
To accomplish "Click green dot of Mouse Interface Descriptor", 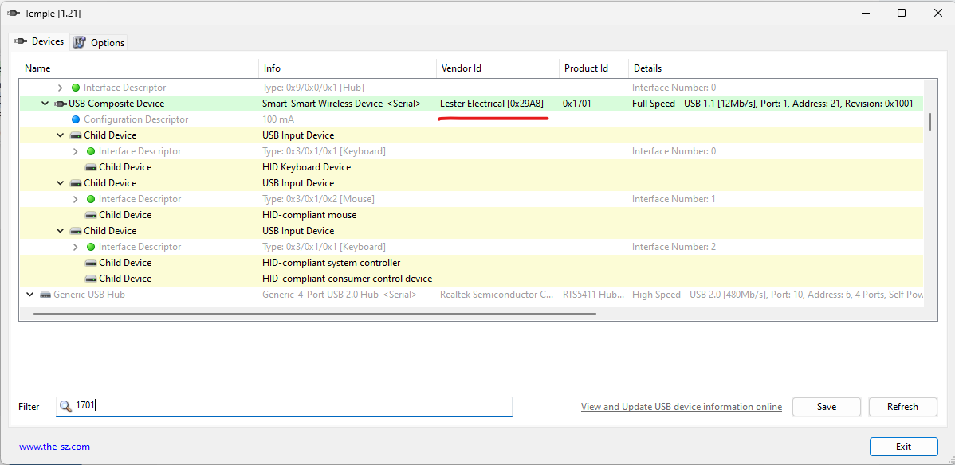I will click(91, 199).
